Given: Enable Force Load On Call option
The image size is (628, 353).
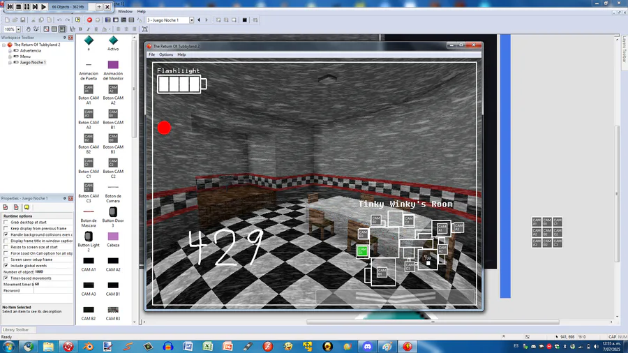Looking at the screenshot, I should click(6, 253).
